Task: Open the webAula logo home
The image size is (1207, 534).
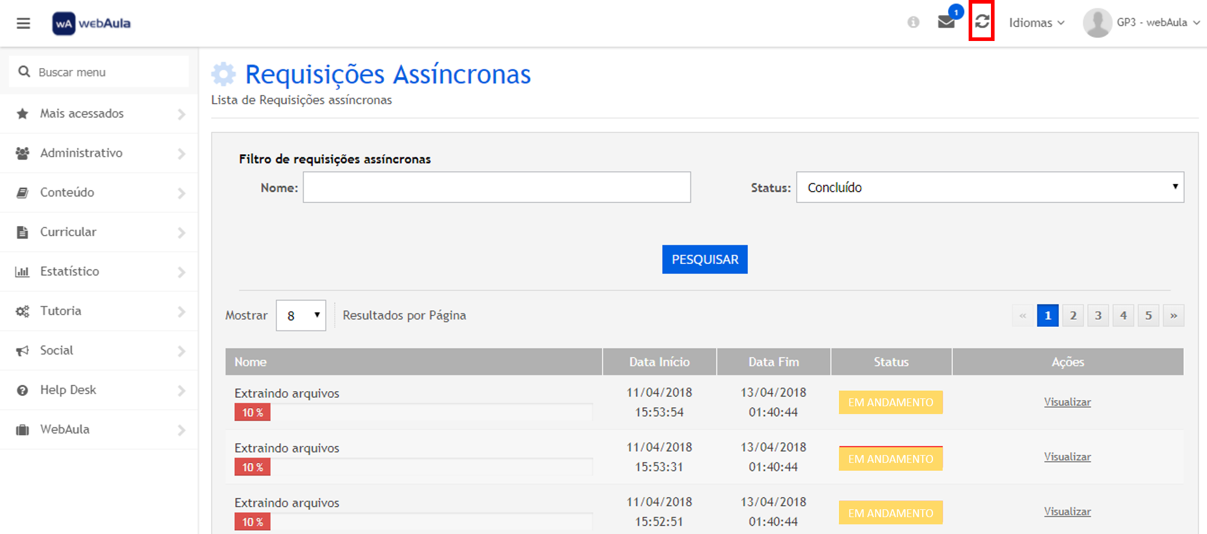Action: pyautogui.click(x=92, y=24)
